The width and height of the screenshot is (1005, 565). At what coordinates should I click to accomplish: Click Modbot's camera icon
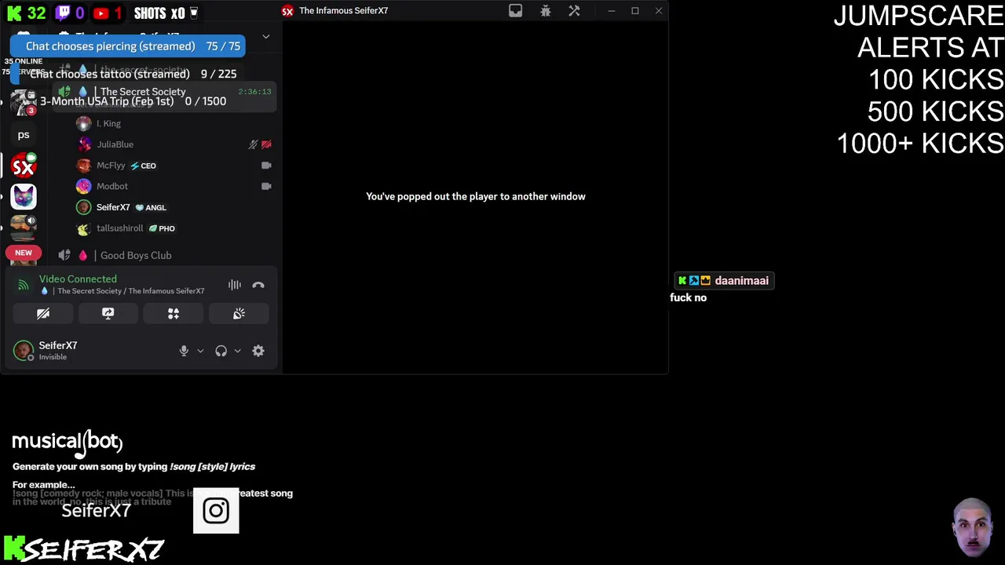266,186
